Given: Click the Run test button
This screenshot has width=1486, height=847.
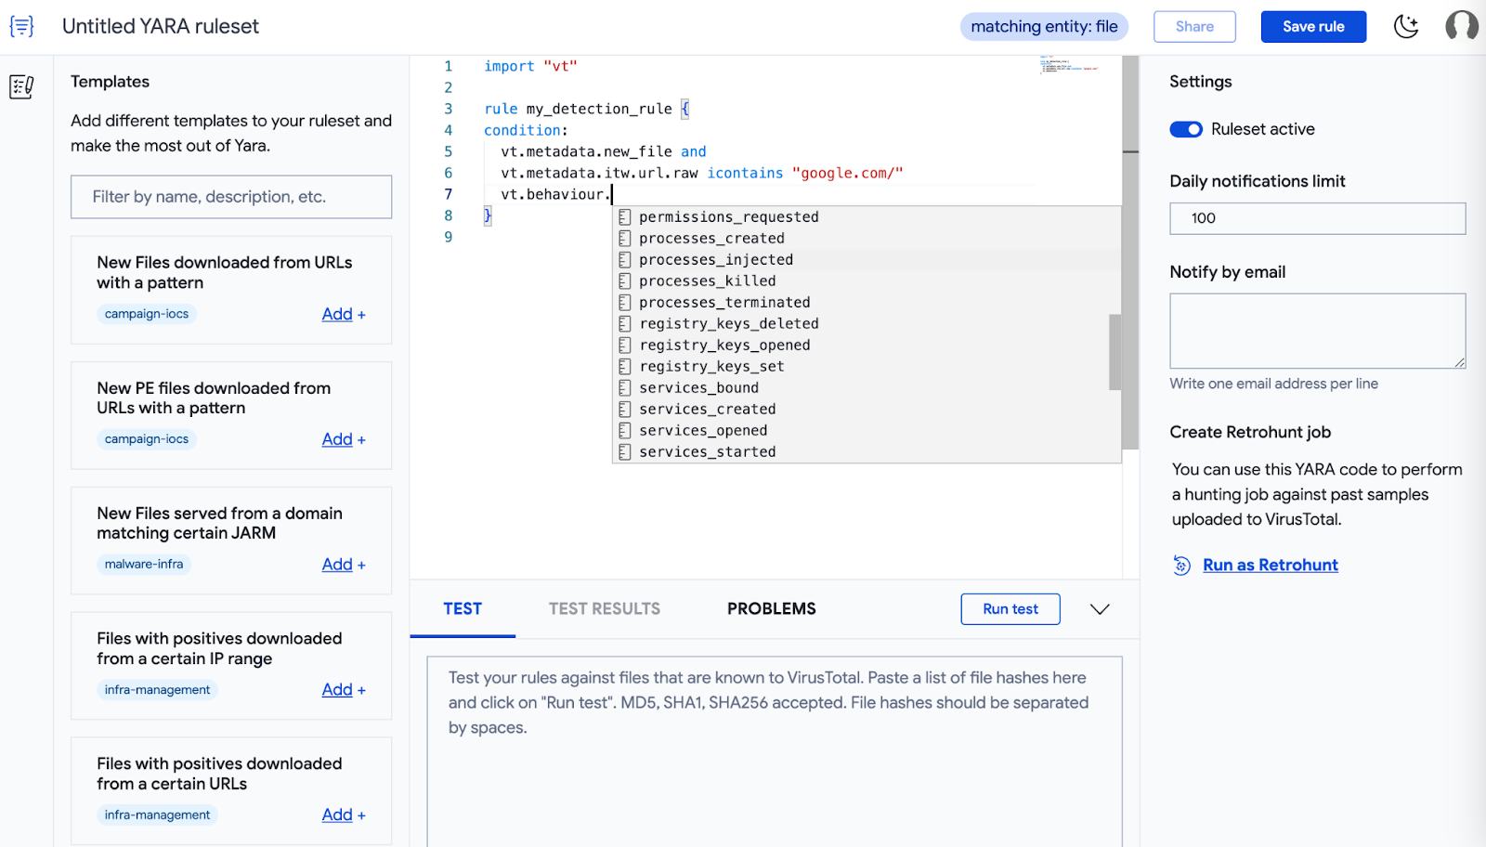Looking at the screenshot, I should (x=1010, y=609).
